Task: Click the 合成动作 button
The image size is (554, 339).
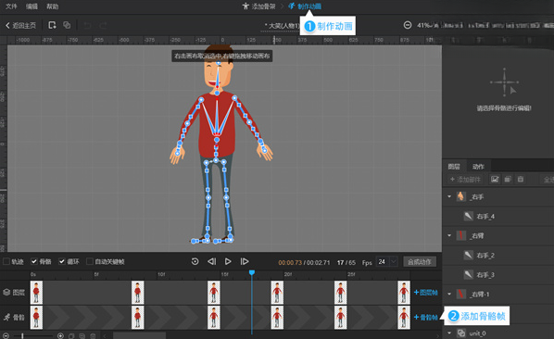Action: pyautogui.click(x=420, y=262)
